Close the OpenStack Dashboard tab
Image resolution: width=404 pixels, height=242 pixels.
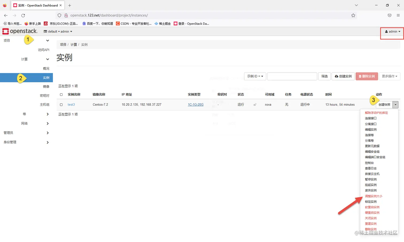(61, 5)
